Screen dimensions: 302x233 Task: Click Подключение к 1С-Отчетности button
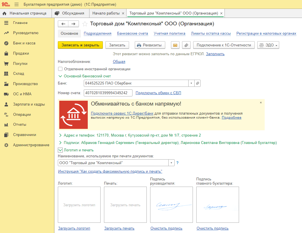224,45
